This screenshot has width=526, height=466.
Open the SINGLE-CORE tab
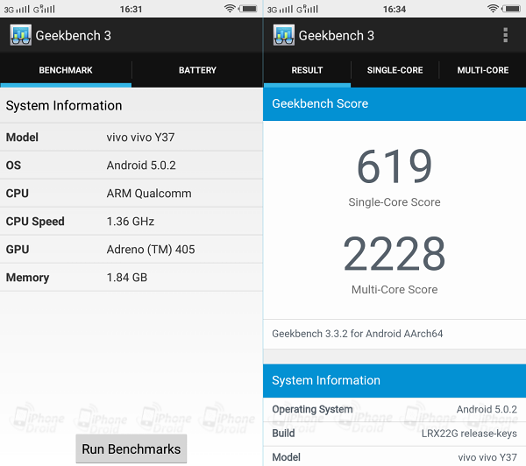click(394, 70)
